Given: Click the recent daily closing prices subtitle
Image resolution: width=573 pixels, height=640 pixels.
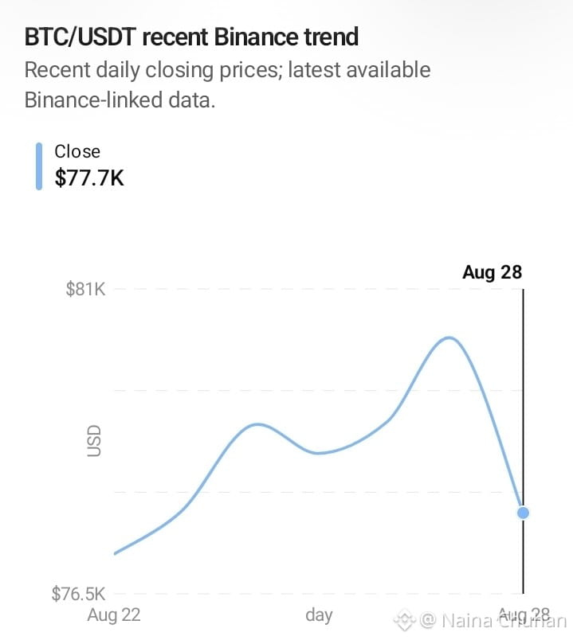Looking at the screenshot, I should [227, 85].
